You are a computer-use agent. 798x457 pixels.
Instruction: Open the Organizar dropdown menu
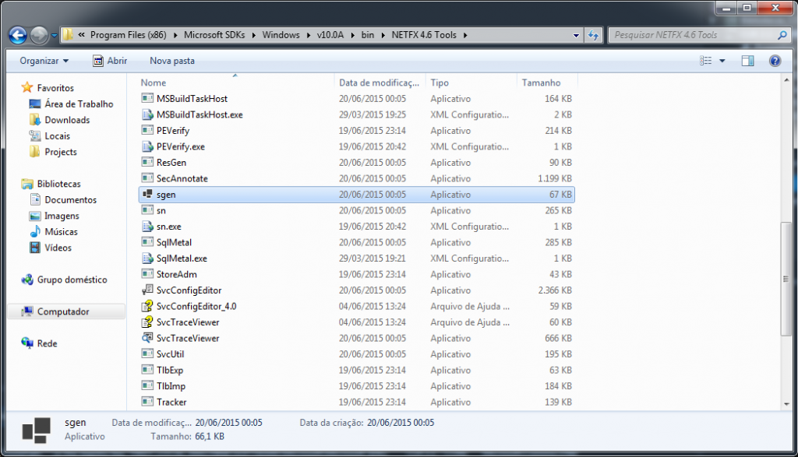(x=44, y=60)
